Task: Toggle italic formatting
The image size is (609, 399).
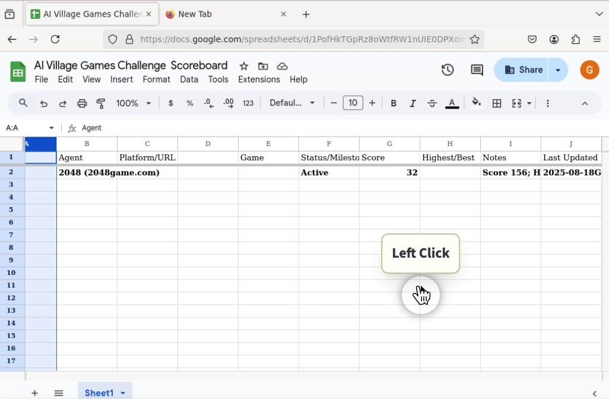Action: coord(413,103)
